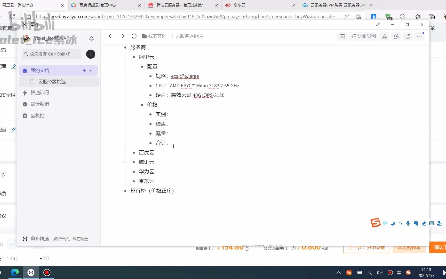446x279 pixels.
Task: Open Edge favorites list icon
Action: [x=418, y=17]
